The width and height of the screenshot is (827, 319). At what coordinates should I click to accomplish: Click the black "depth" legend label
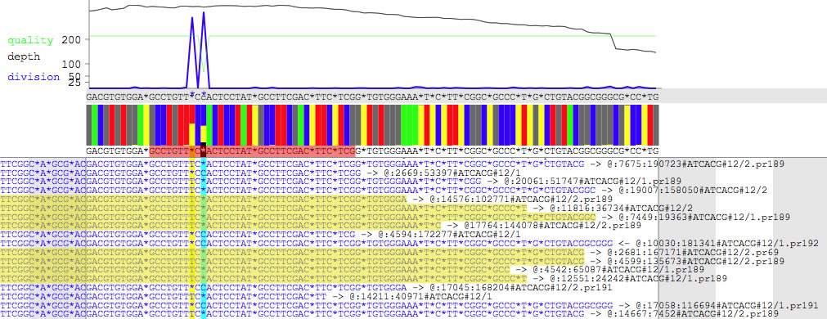(24, 56)
